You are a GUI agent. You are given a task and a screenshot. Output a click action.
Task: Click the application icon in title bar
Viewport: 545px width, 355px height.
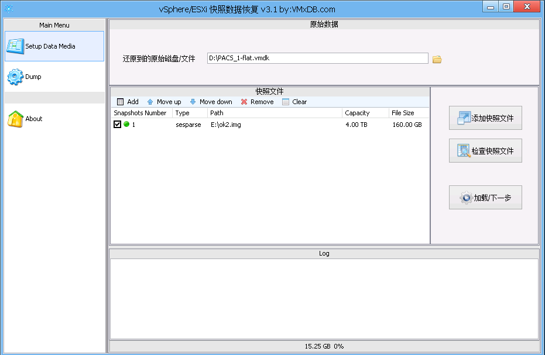tap(9, 9)
